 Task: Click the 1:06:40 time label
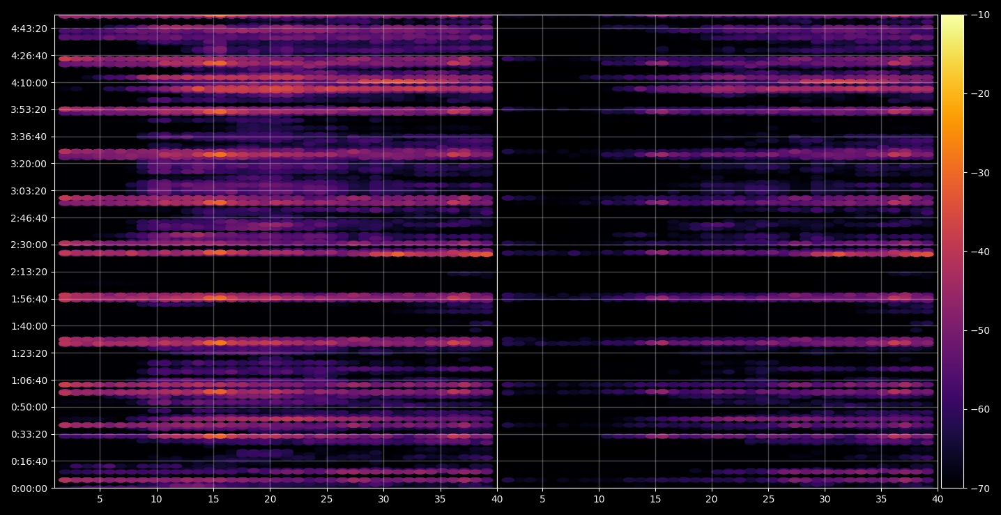click(29, 381)
